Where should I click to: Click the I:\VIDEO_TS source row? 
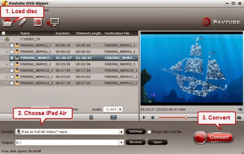(69, 39)
